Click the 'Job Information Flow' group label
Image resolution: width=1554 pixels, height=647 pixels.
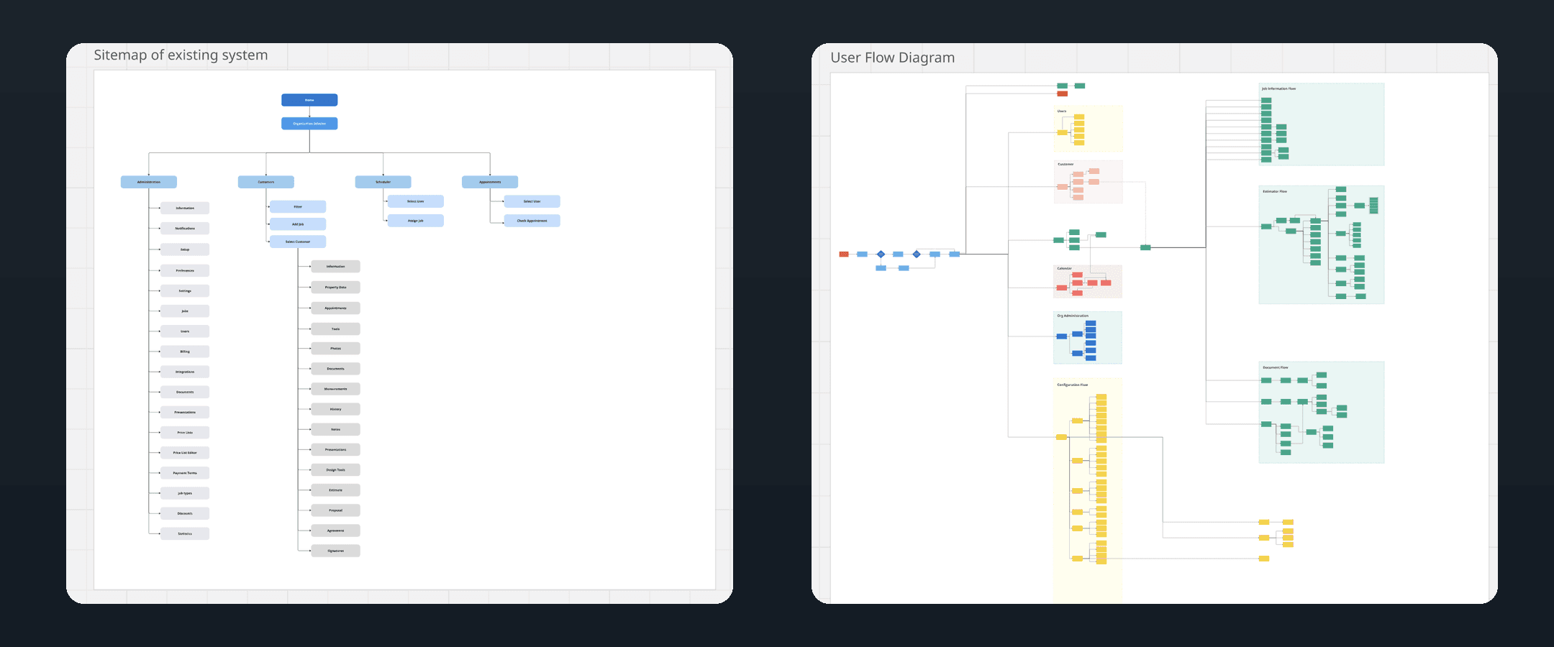1278,88
